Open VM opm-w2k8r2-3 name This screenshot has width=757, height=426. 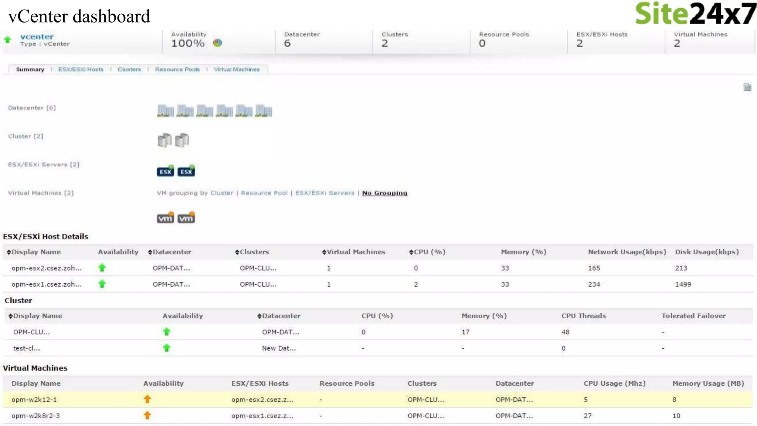(x=35, y=416)
